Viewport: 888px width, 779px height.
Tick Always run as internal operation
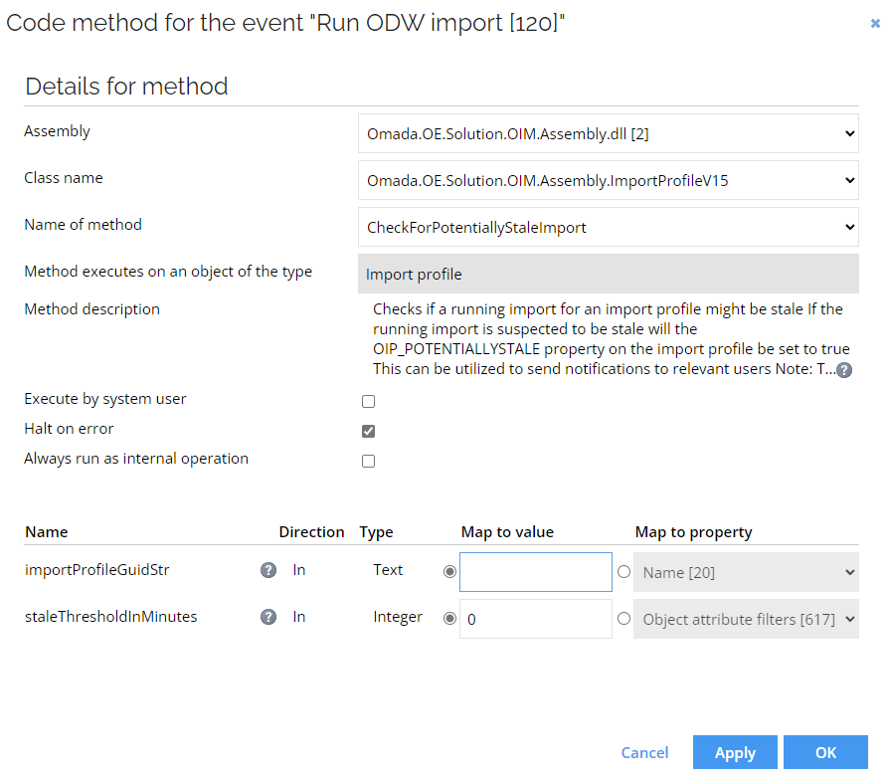click(x=368, y=462)
